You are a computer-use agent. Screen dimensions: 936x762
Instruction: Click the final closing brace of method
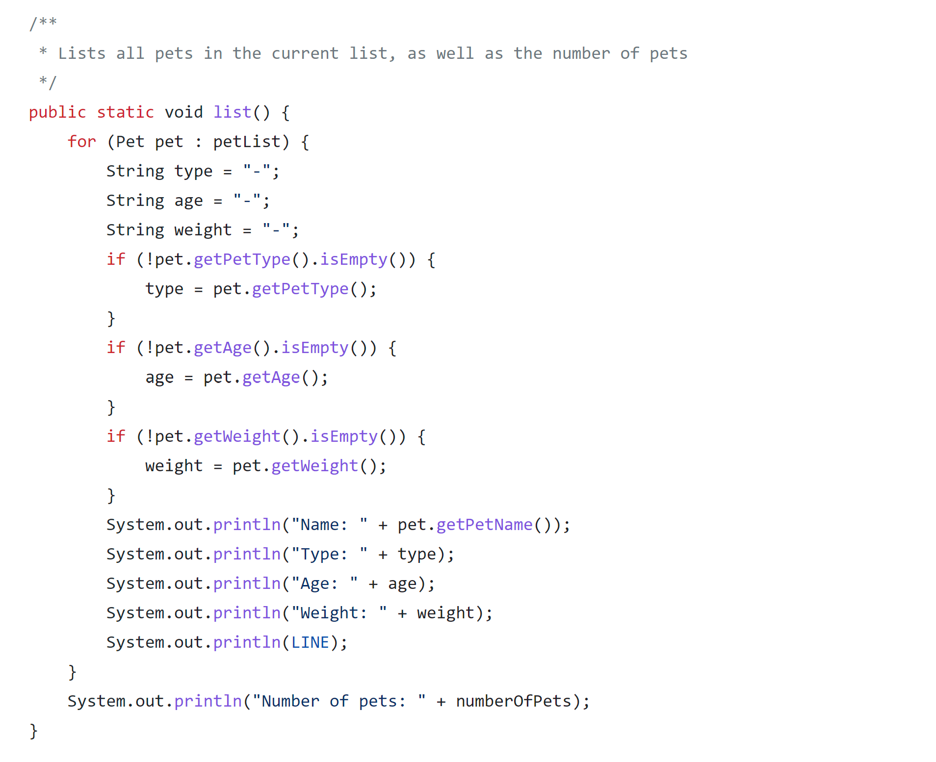pyautogui.click(x=33, y=731)
